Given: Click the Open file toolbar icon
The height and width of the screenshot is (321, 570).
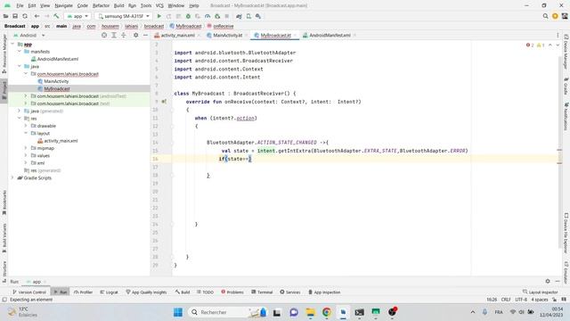Looking at the screenshot, I should (6, 16).
